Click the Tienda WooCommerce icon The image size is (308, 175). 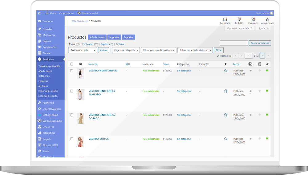[x=39, y=53]
